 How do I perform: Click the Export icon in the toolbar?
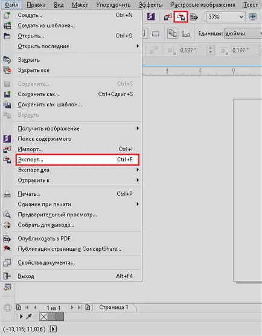181,17
